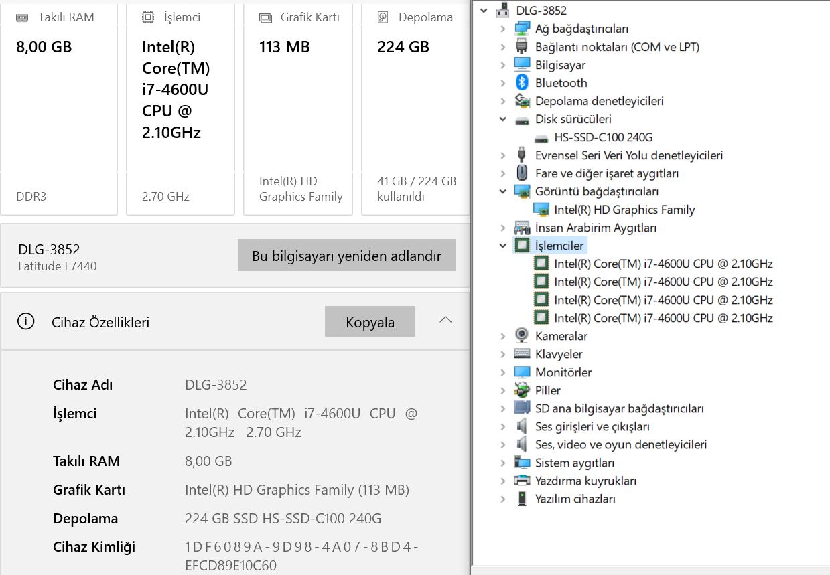Expand the Monitörler category
The width and height of the screenshot is (830, 575).
(x=503, y=372)
